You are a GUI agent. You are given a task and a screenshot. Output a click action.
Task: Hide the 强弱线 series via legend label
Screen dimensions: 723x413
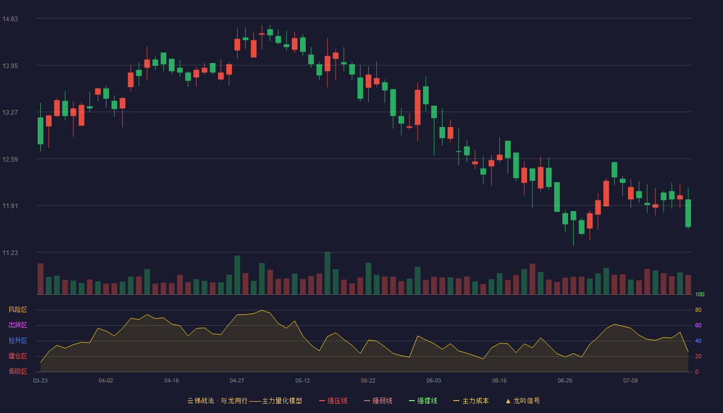(382, 401)
